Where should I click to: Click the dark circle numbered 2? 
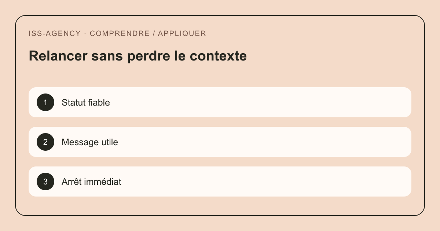point(45,142)
